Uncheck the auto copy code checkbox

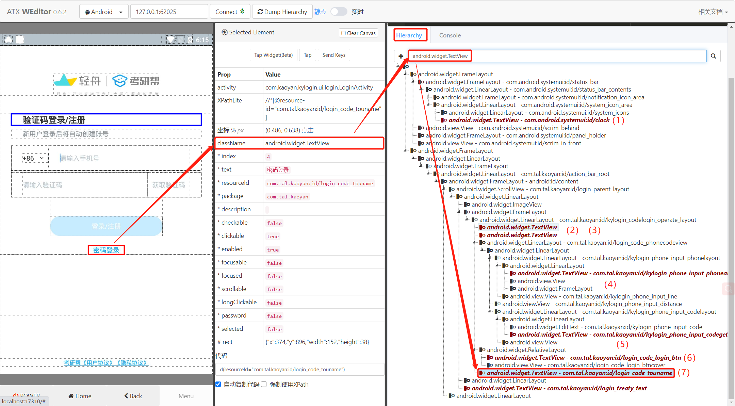218,384
